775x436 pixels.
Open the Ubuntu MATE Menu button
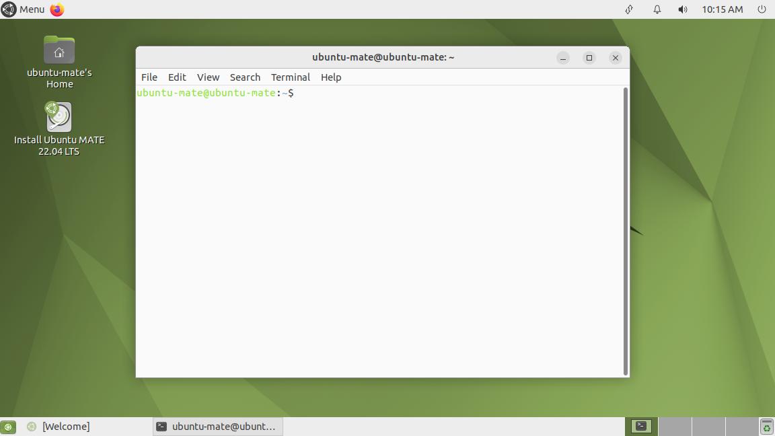click(23, 9)
